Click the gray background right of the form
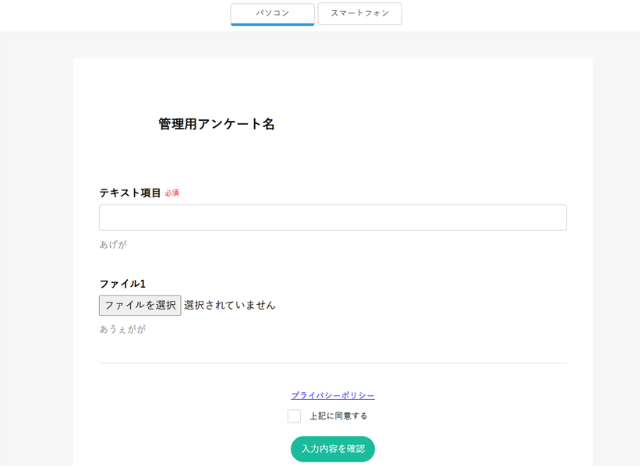 (x=616, y=234)
